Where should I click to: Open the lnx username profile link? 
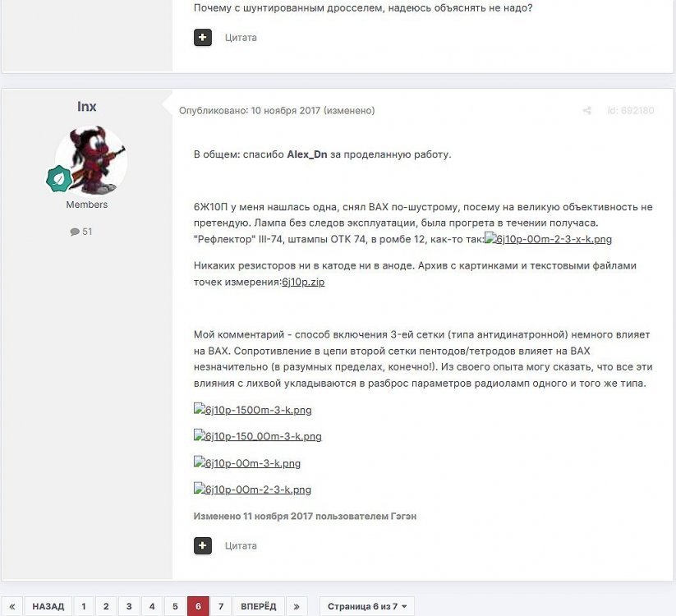[86, 107]
